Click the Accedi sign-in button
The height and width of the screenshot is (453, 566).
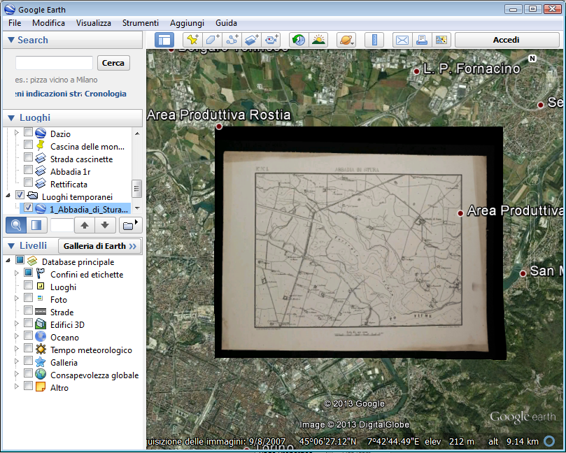tap(507, 40)
